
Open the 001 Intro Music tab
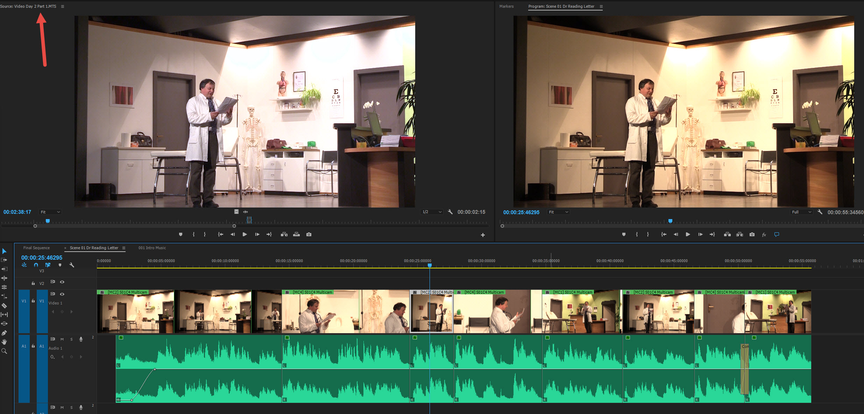[152, 248]
